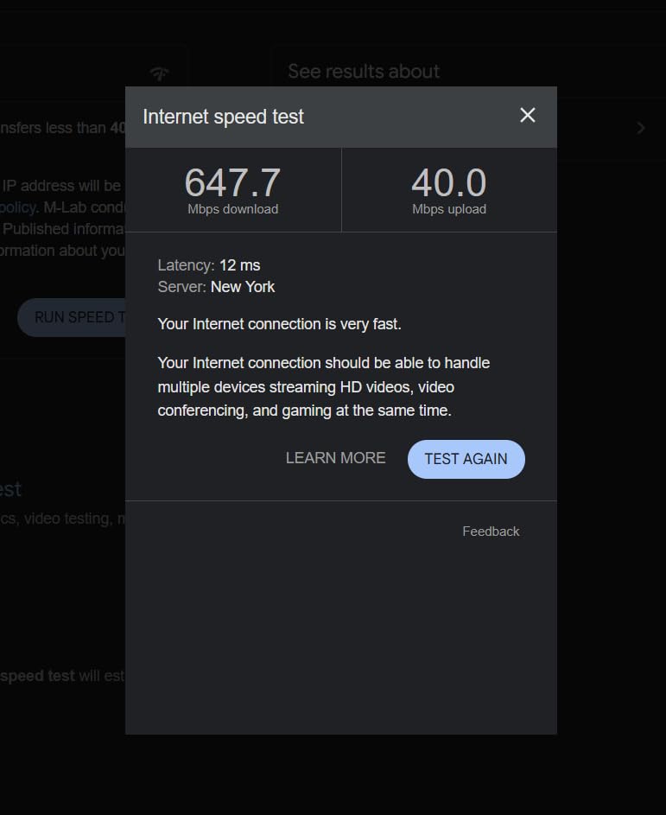Click the "Mbps download" label
The height and width of the screenshot is (815, 666).
point(232,209)
